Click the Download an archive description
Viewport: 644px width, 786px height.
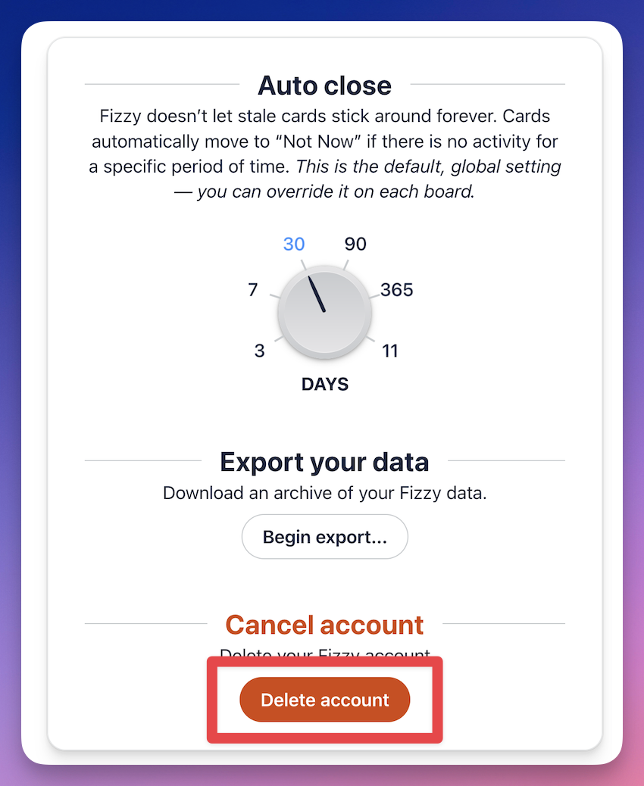pyautogui.click(x=324, y=493)
